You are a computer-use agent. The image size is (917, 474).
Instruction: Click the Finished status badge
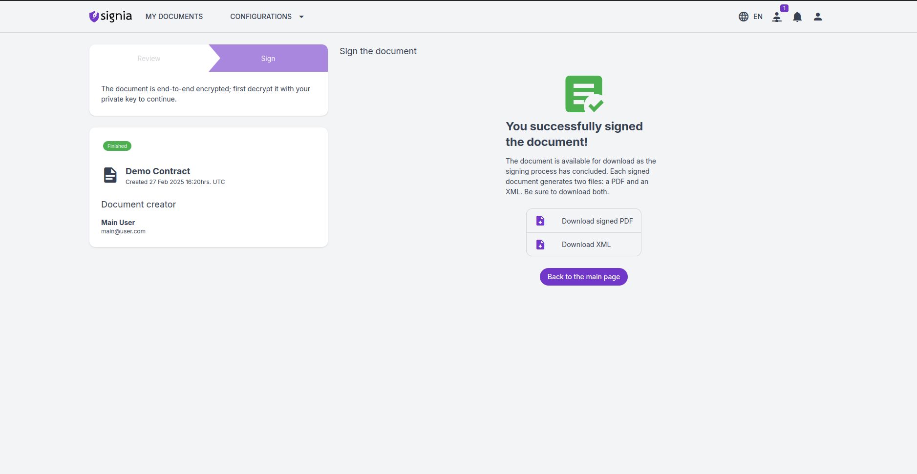click(x=117, y=146)
